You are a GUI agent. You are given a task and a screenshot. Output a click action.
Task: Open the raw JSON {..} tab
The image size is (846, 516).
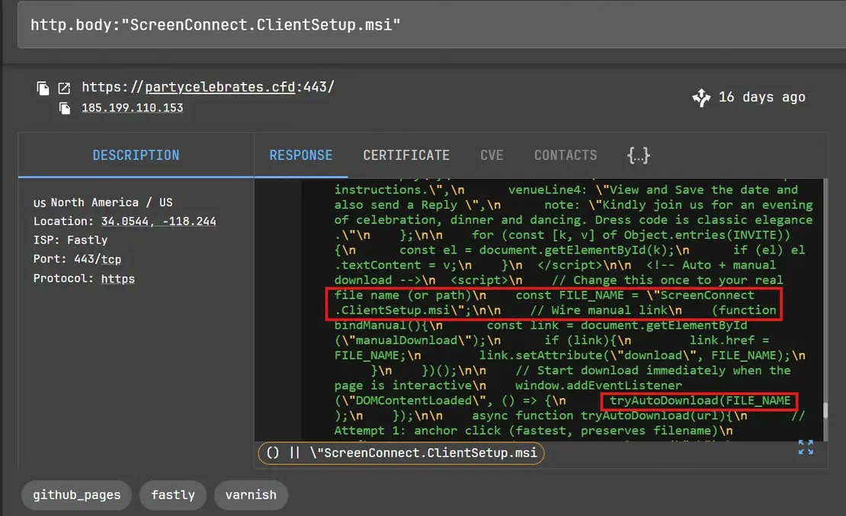click(638, 156)
